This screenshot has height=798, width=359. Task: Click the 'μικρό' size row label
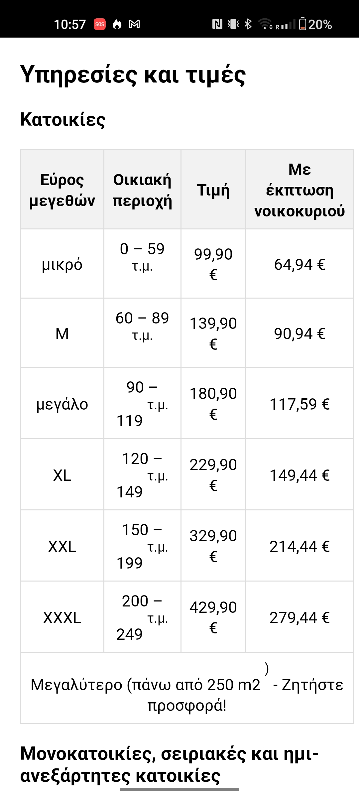coord(62,265)
